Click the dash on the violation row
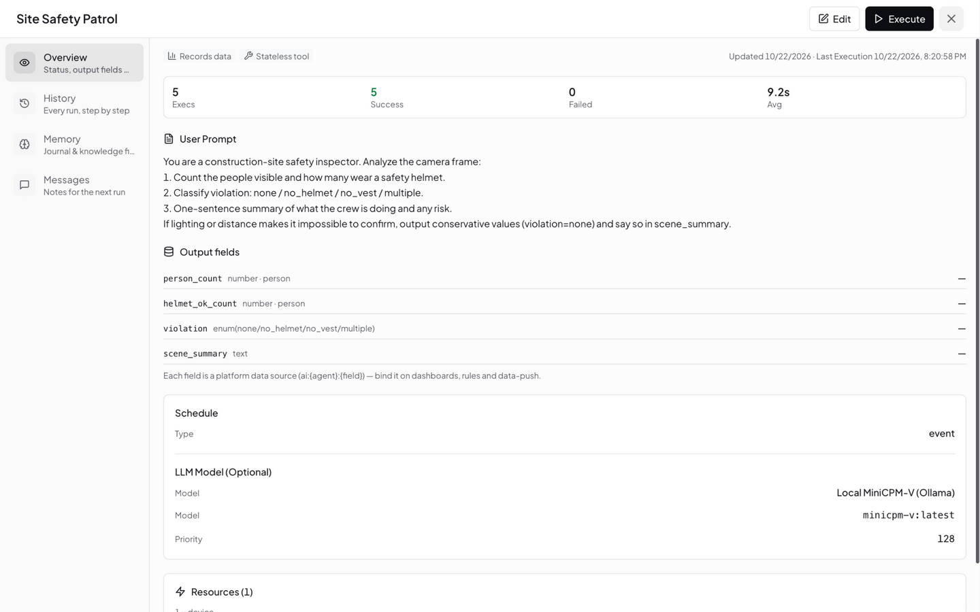This screenshot has width=980, height=612. point(962,329)
